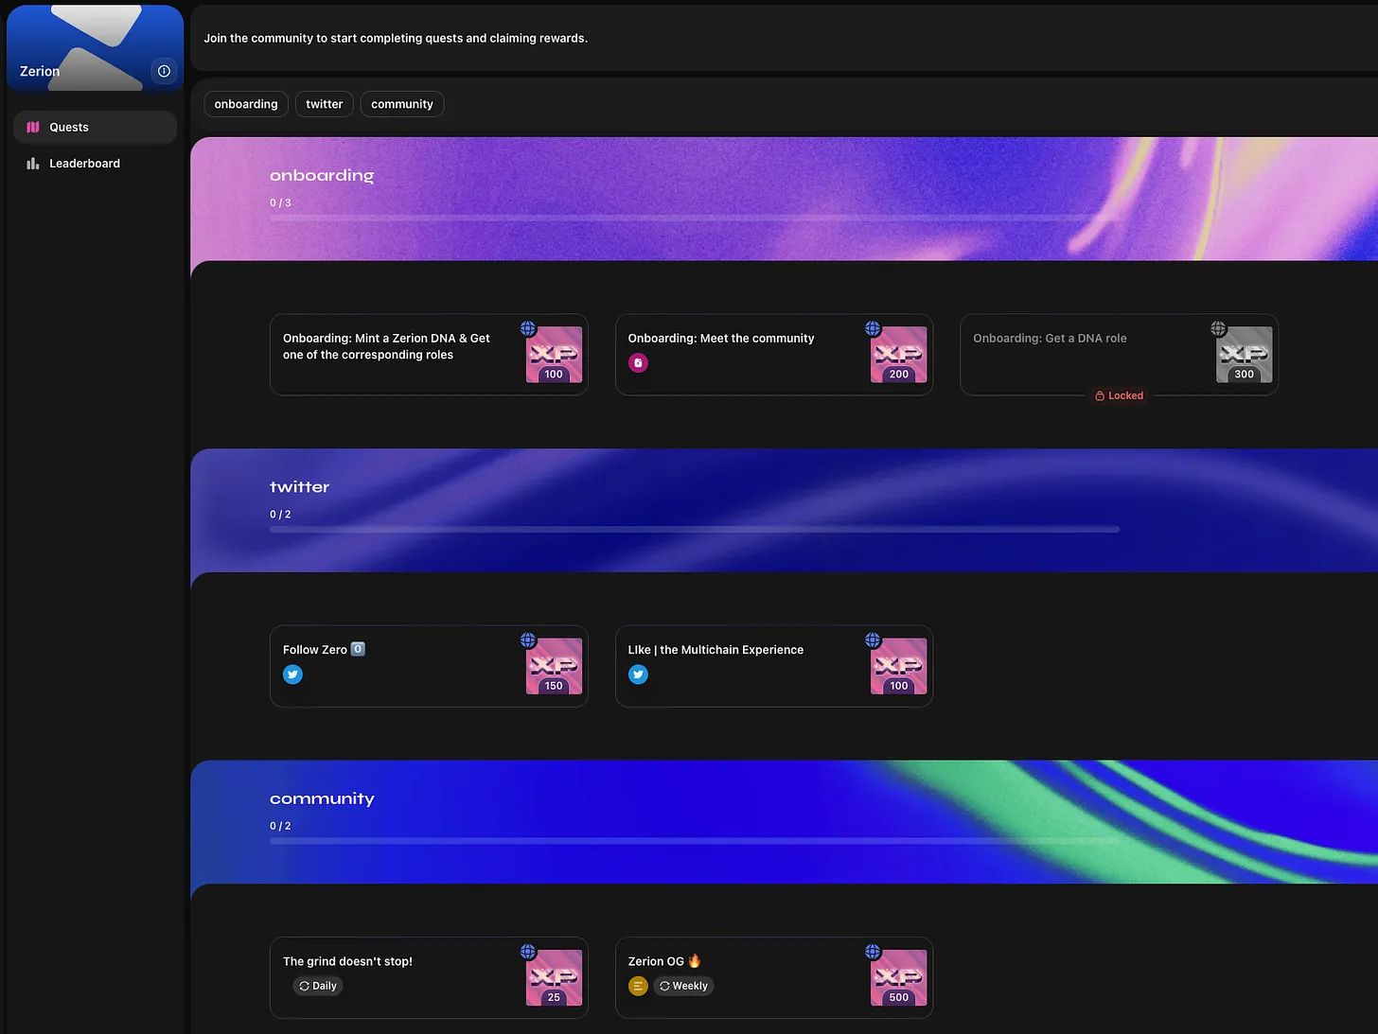Click the onboarding progress bar

(695, 219)
